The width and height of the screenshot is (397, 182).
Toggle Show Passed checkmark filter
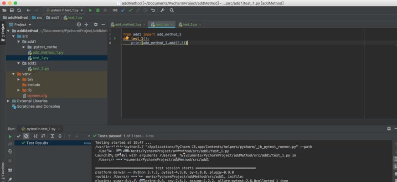(x=19, y=136)
